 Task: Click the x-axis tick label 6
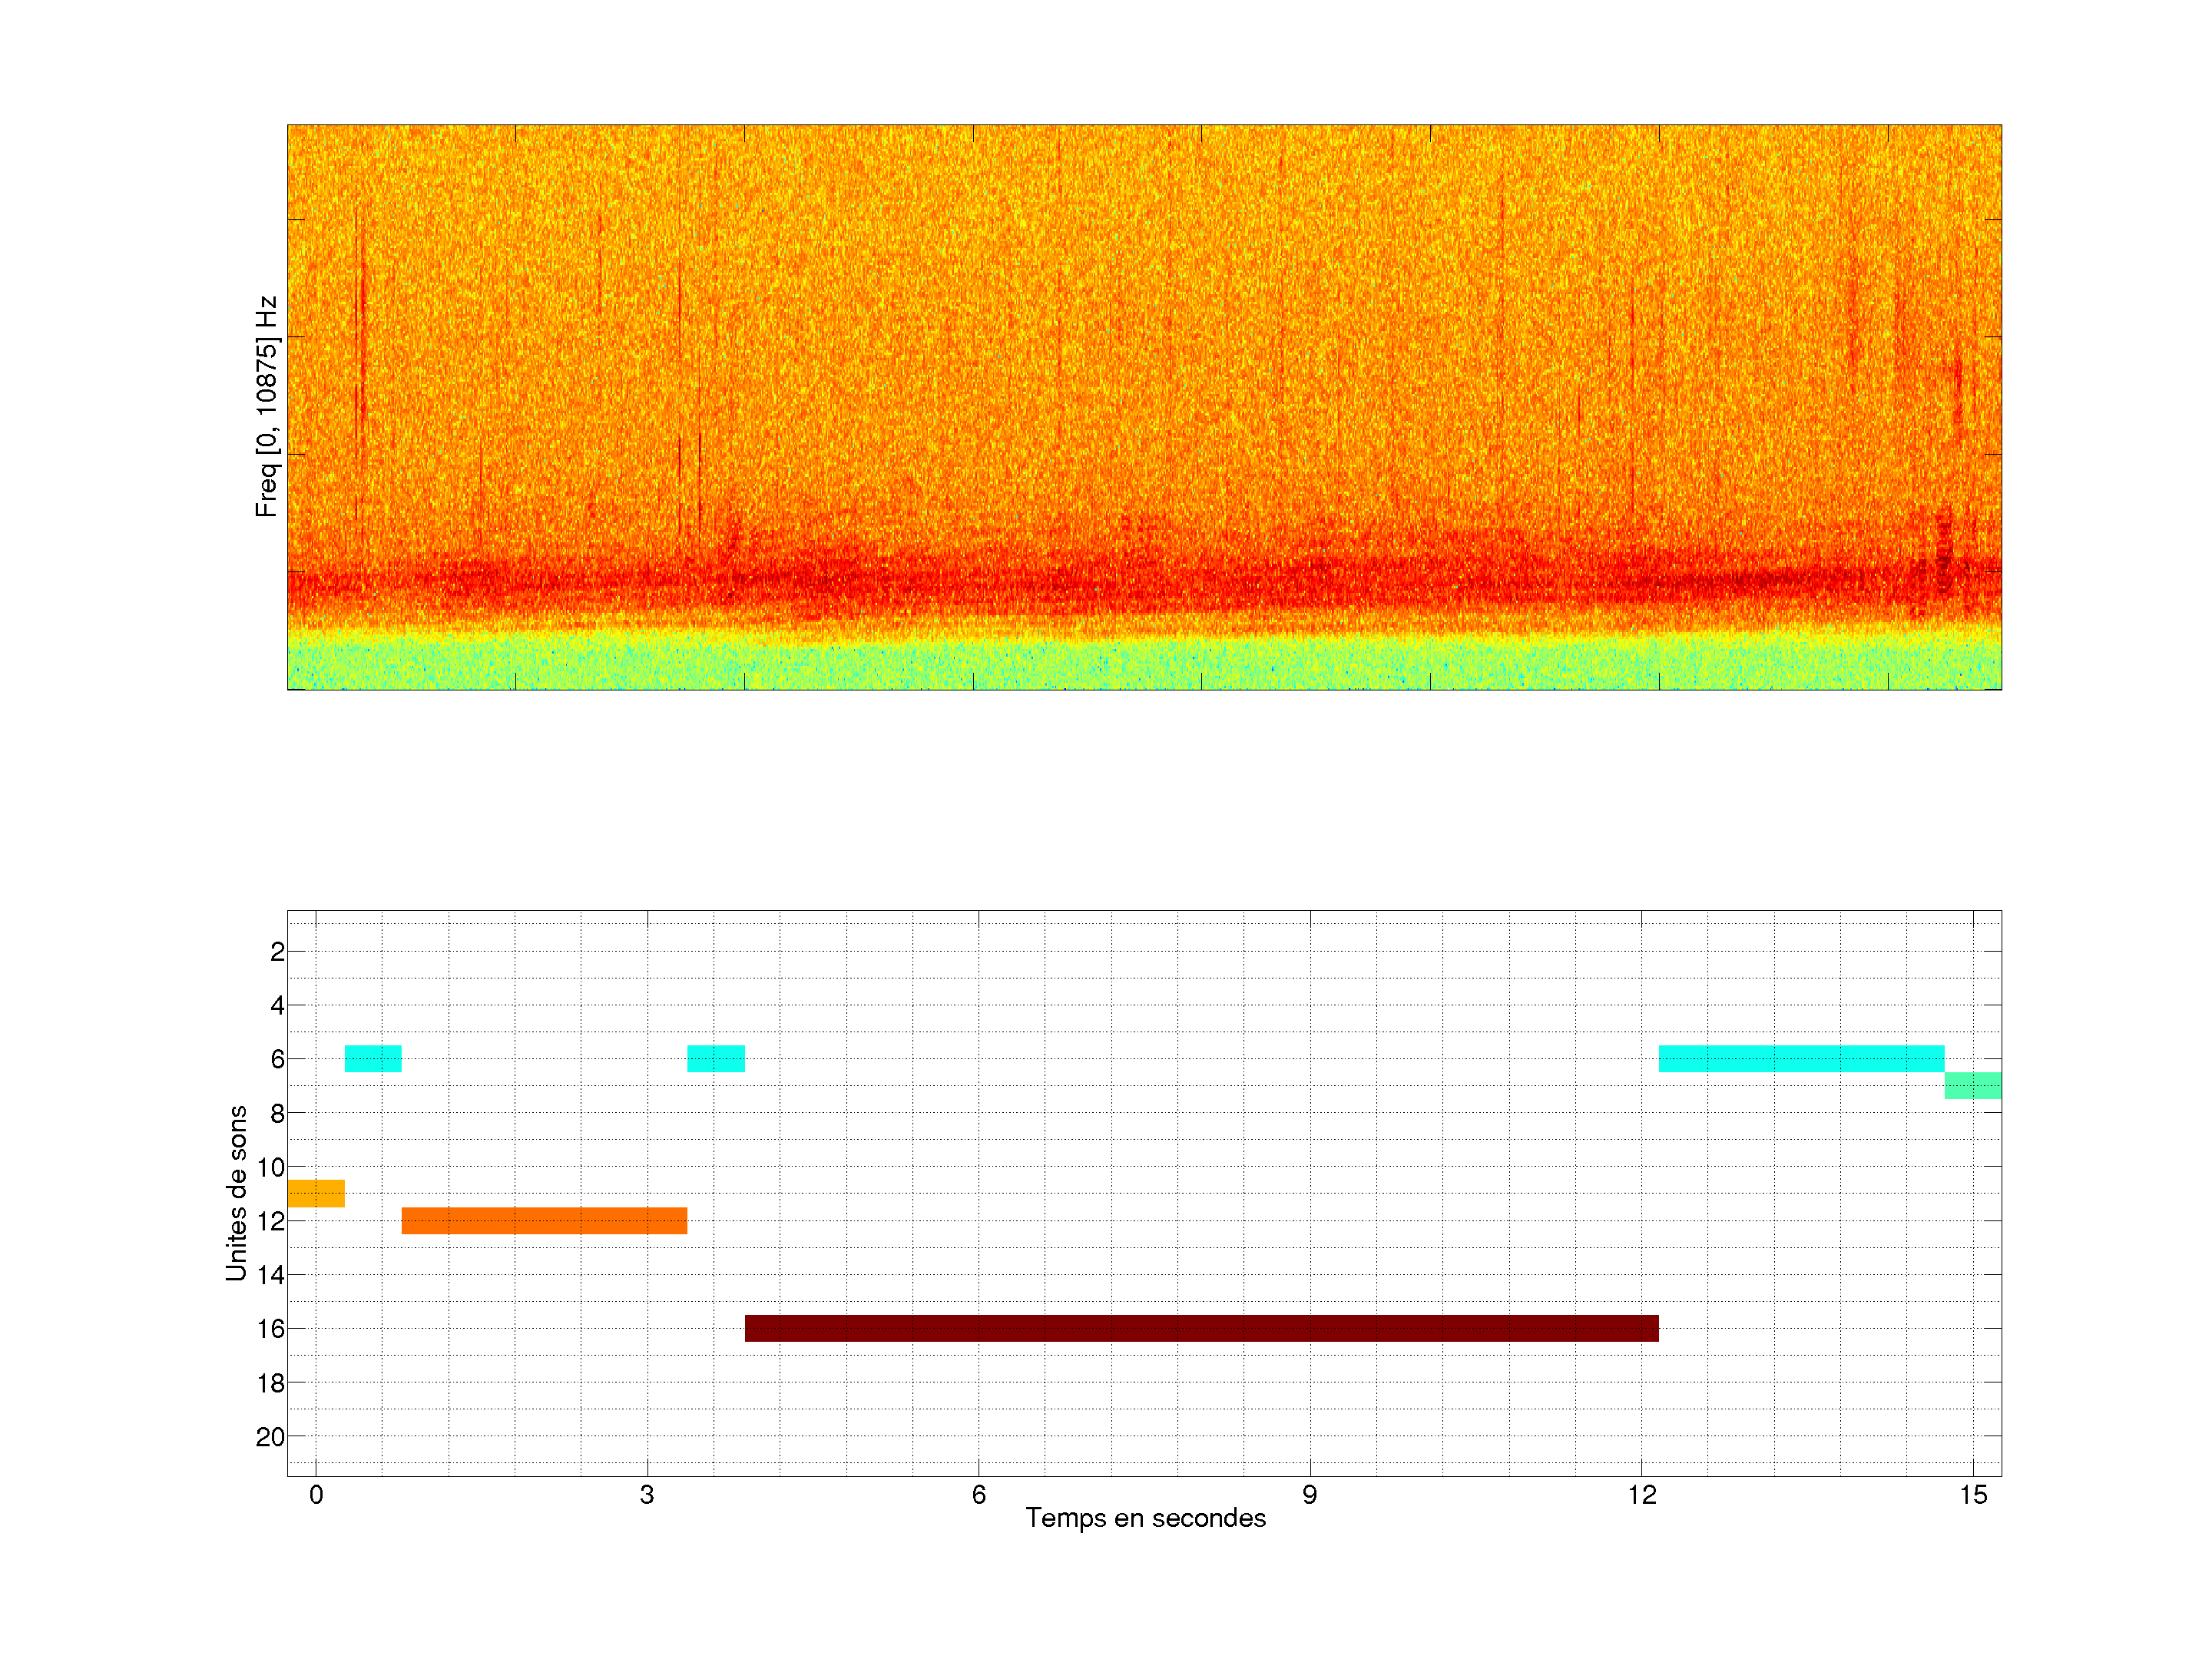pyautogui.click(x=978, y=1495)
